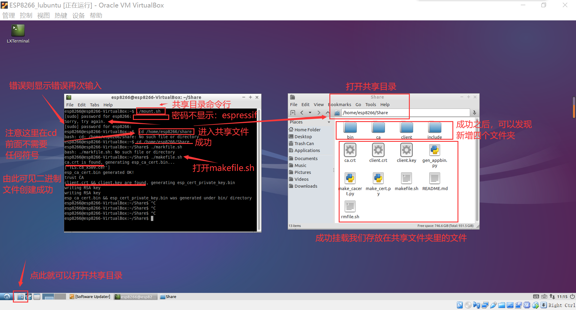576x310 pixels.
Task: Open the back history dropdown arrow
Action: tap(310, 113)
